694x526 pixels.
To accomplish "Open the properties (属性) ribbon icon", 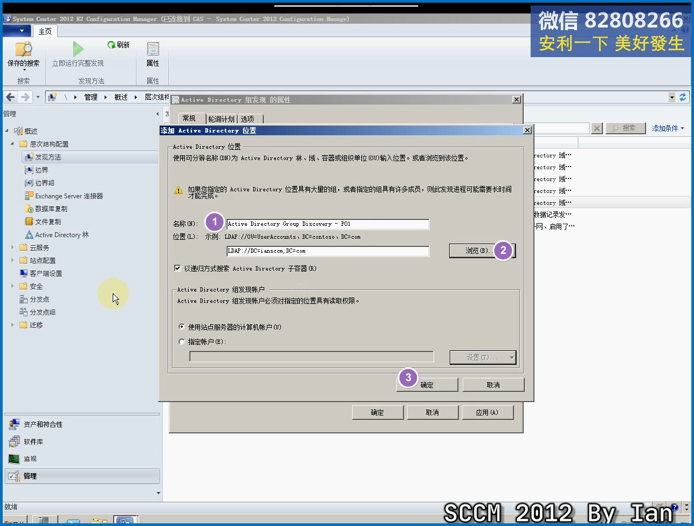I will [153, 49].
